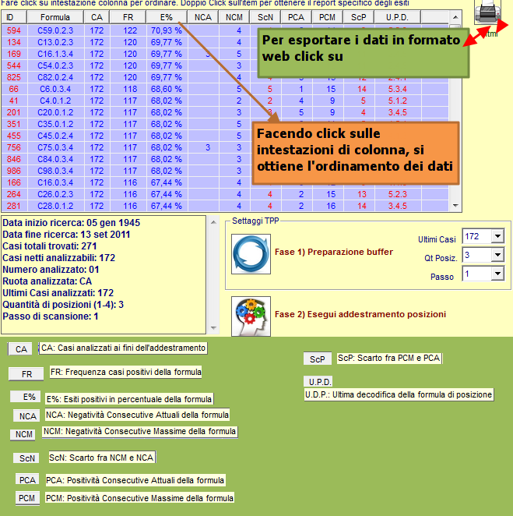The image size is (513, 516).
Task: Run Fase 2 Esegui addestramento posizioni icon
Action: (x=251, y=316)
